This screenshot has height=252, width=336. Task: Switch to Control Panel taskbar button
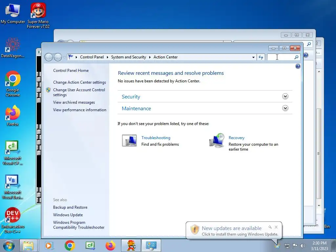click(151, 245)
